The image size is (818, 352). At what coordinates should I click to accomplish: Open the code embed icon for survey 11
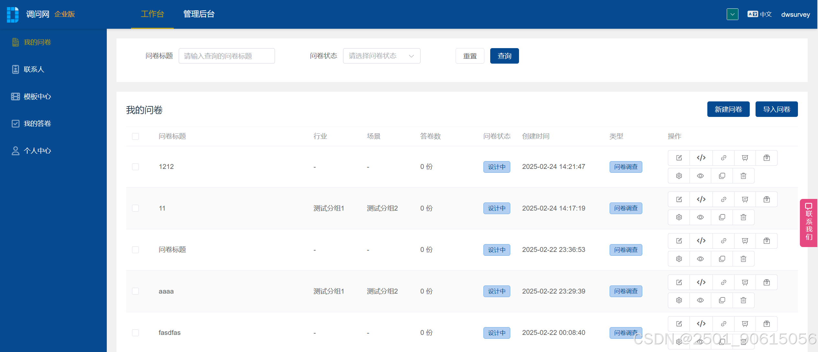(701, 199)
